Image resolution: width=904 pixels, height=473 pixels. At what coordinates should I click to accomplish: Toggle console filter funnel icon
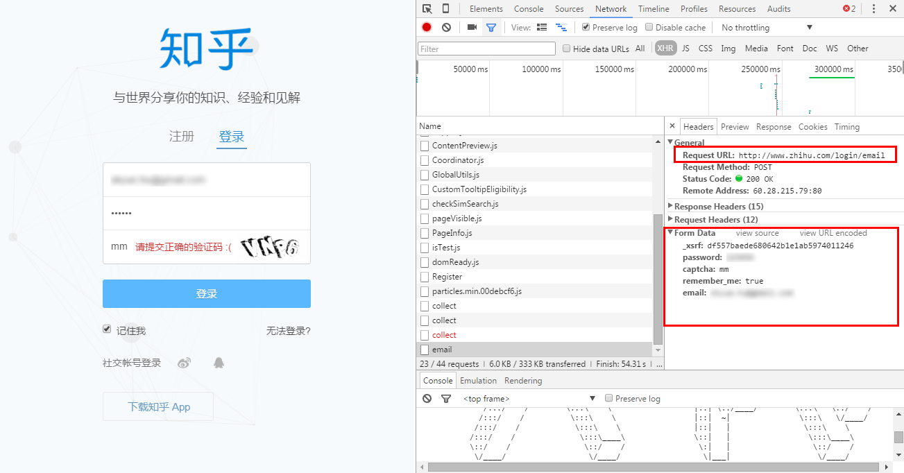click(446, 399)
